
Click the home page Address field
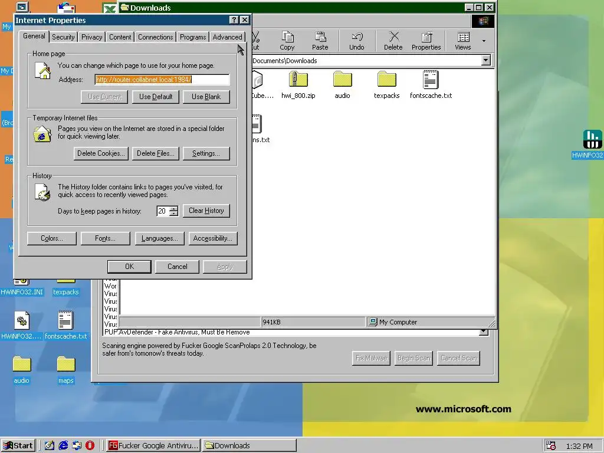tap(162, 80)
